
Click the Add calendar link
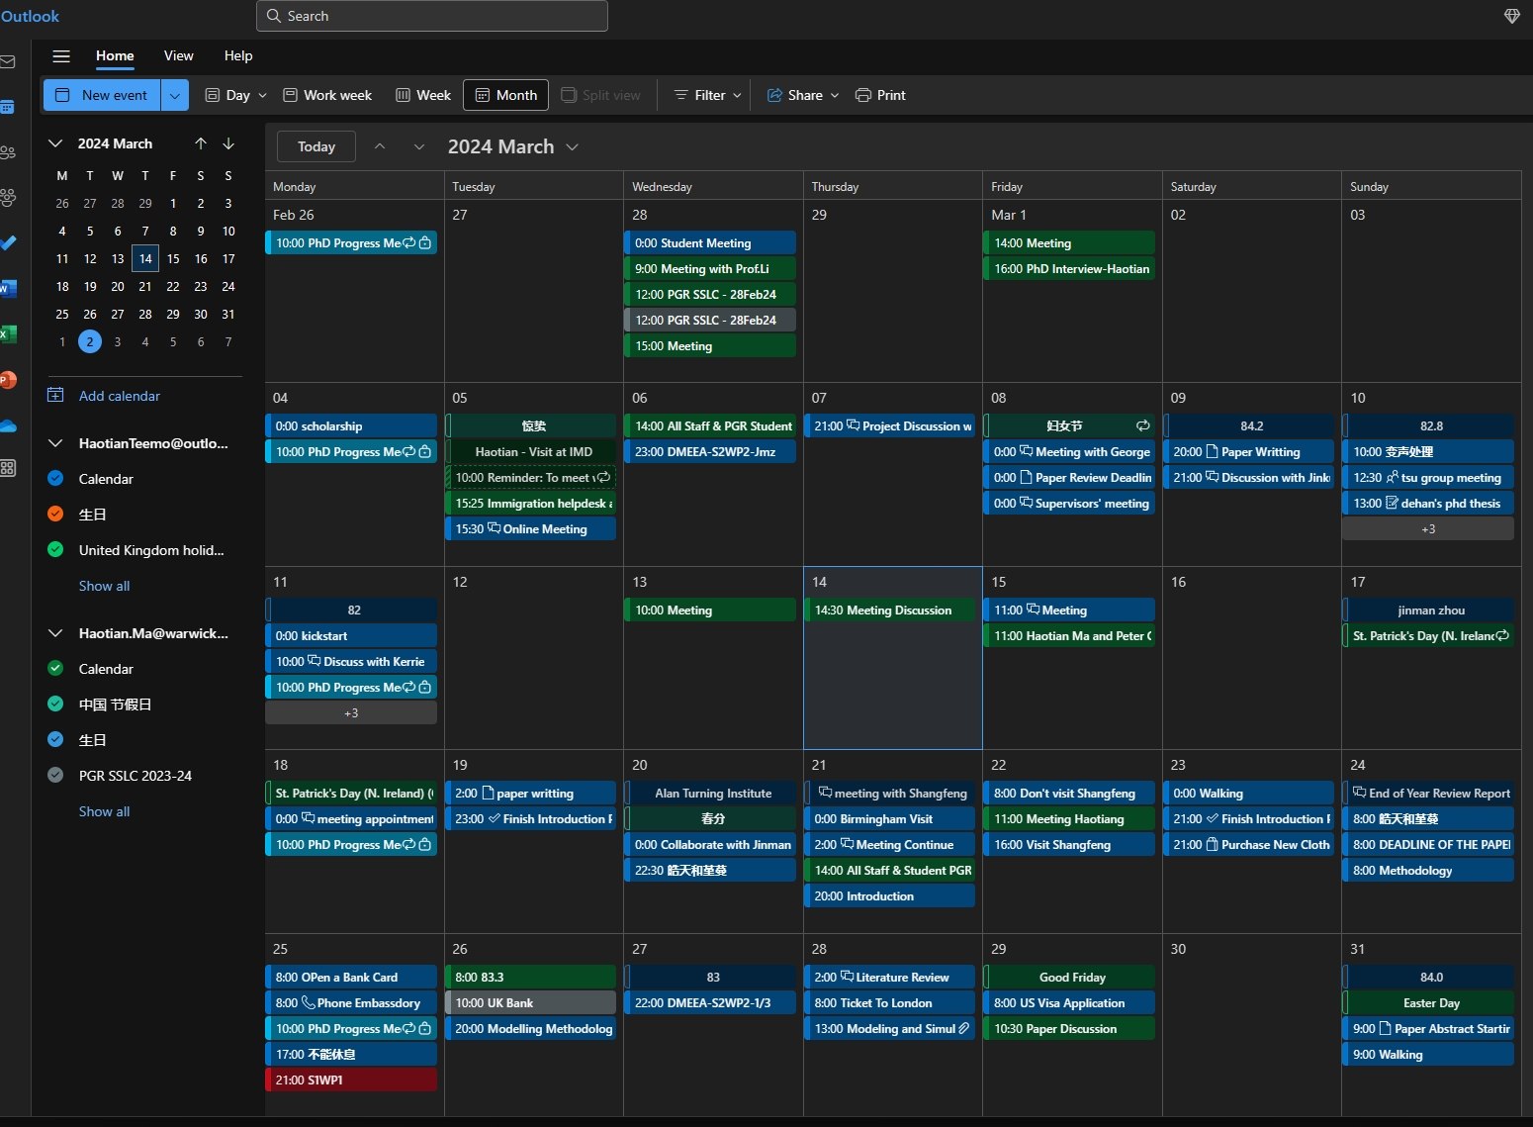(x=119, y=396)
